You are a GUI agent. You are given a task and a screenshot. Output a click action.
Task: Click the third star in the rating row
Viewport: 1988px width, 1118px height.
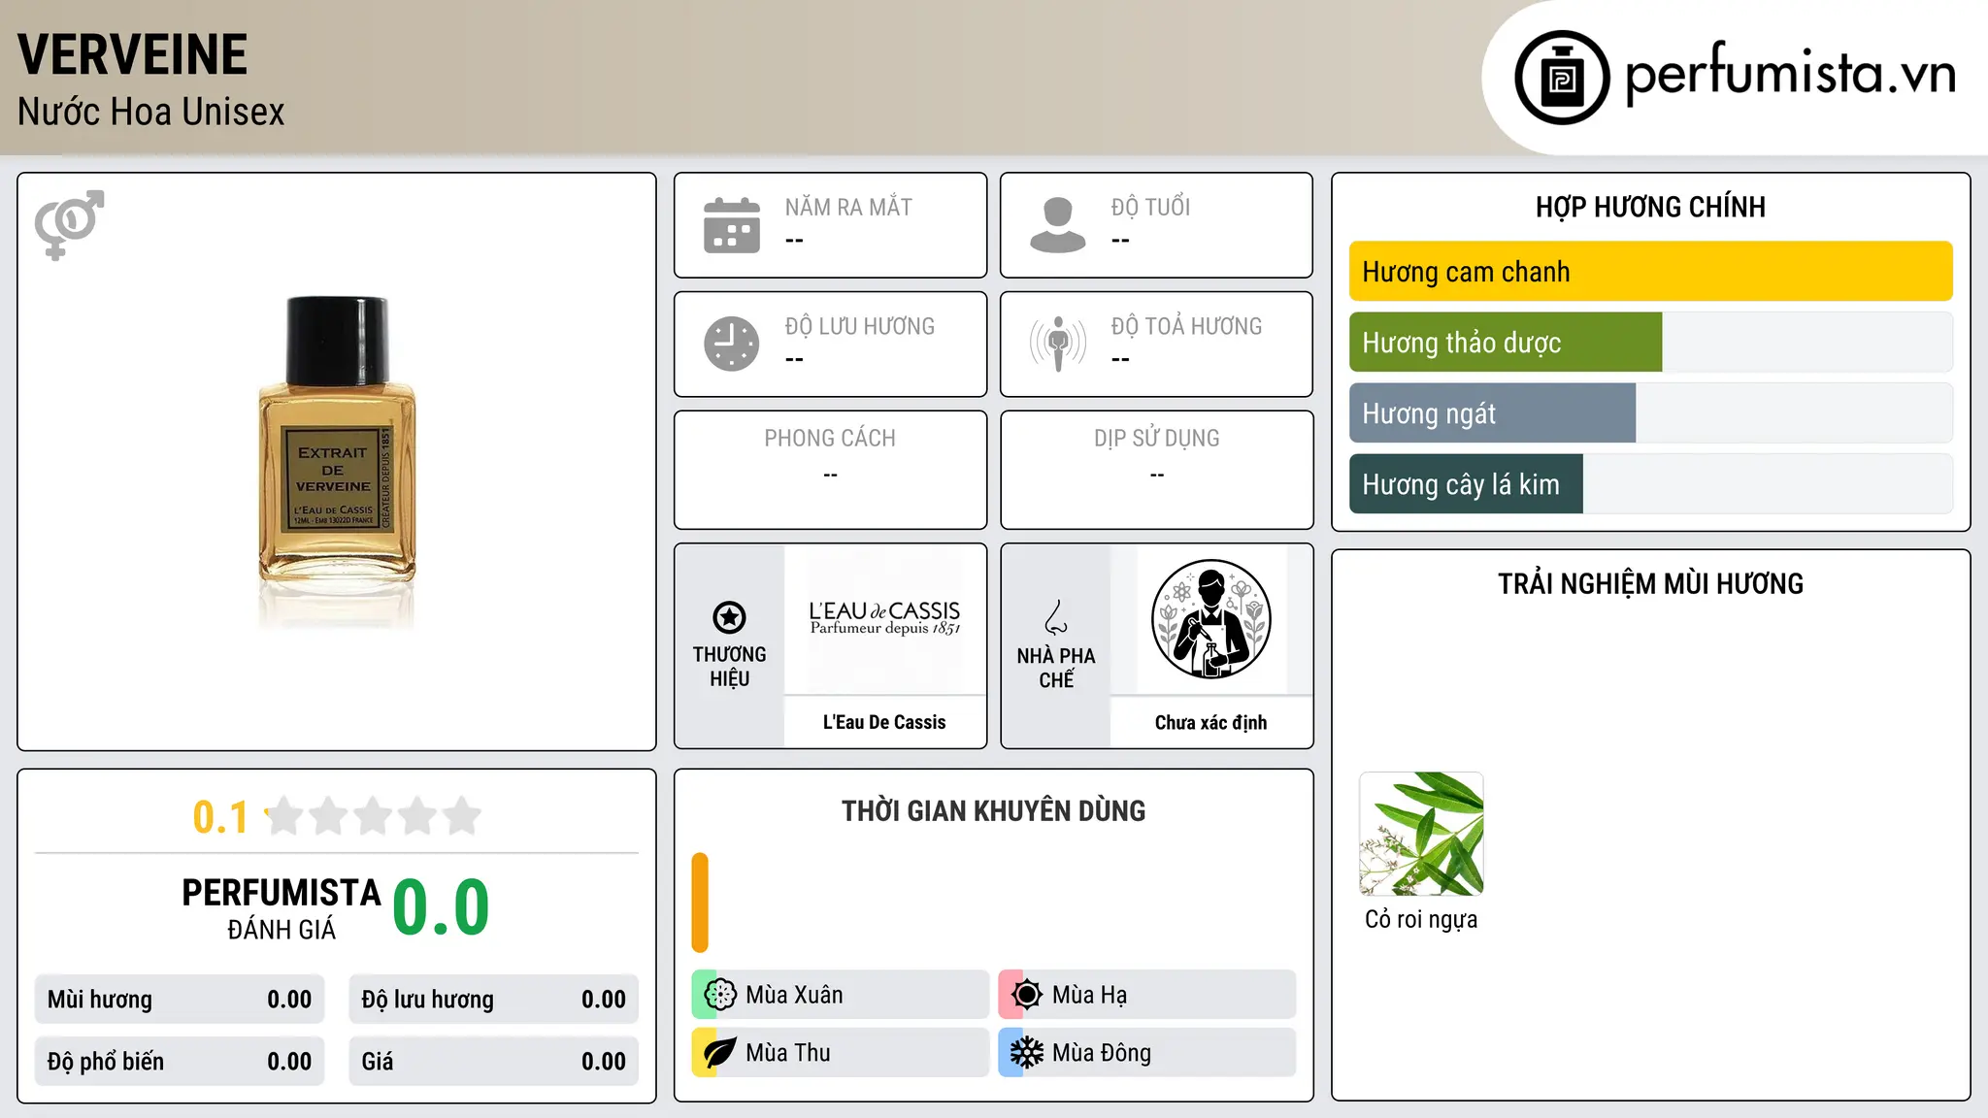pyautogui.click(x=373, y=816)
